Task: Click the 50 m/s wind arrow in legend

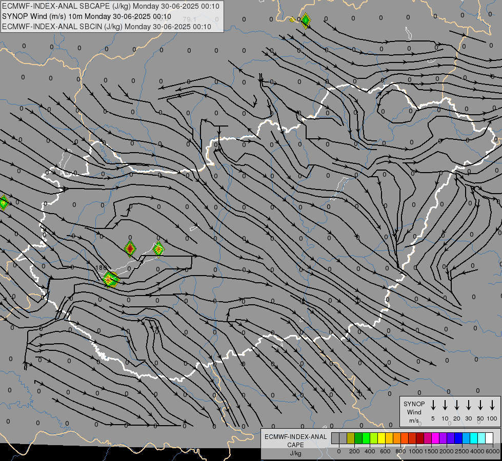Action: click(480, 405)
